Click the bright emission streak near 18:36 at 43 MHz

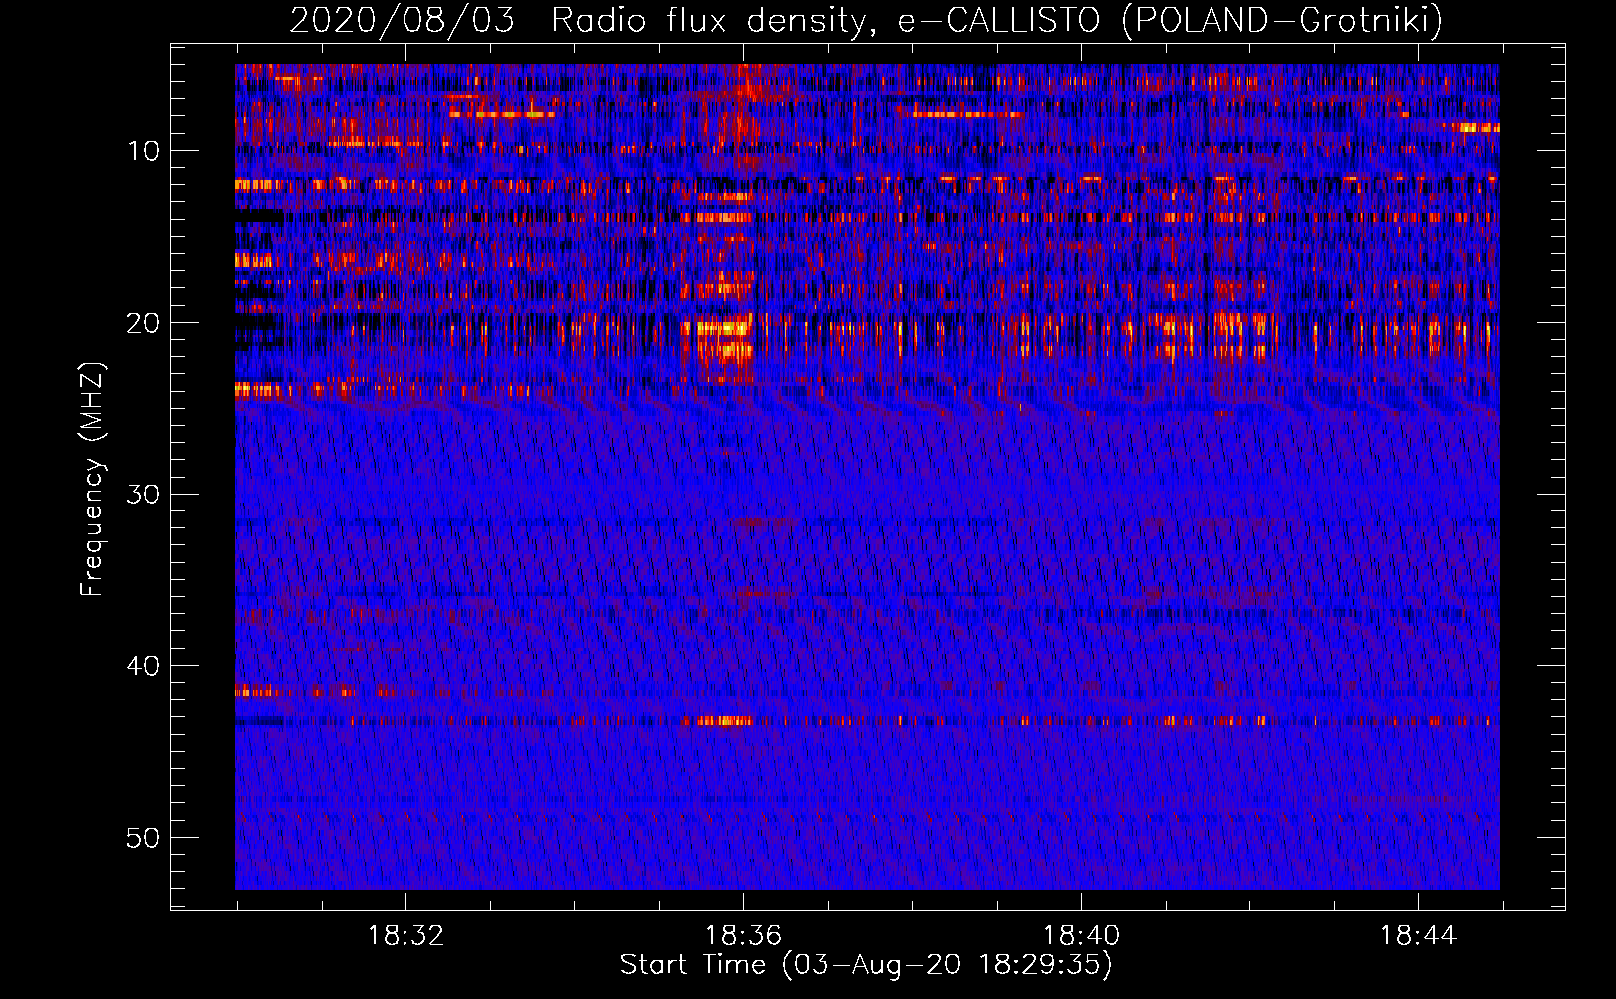(x=723, y=720)
